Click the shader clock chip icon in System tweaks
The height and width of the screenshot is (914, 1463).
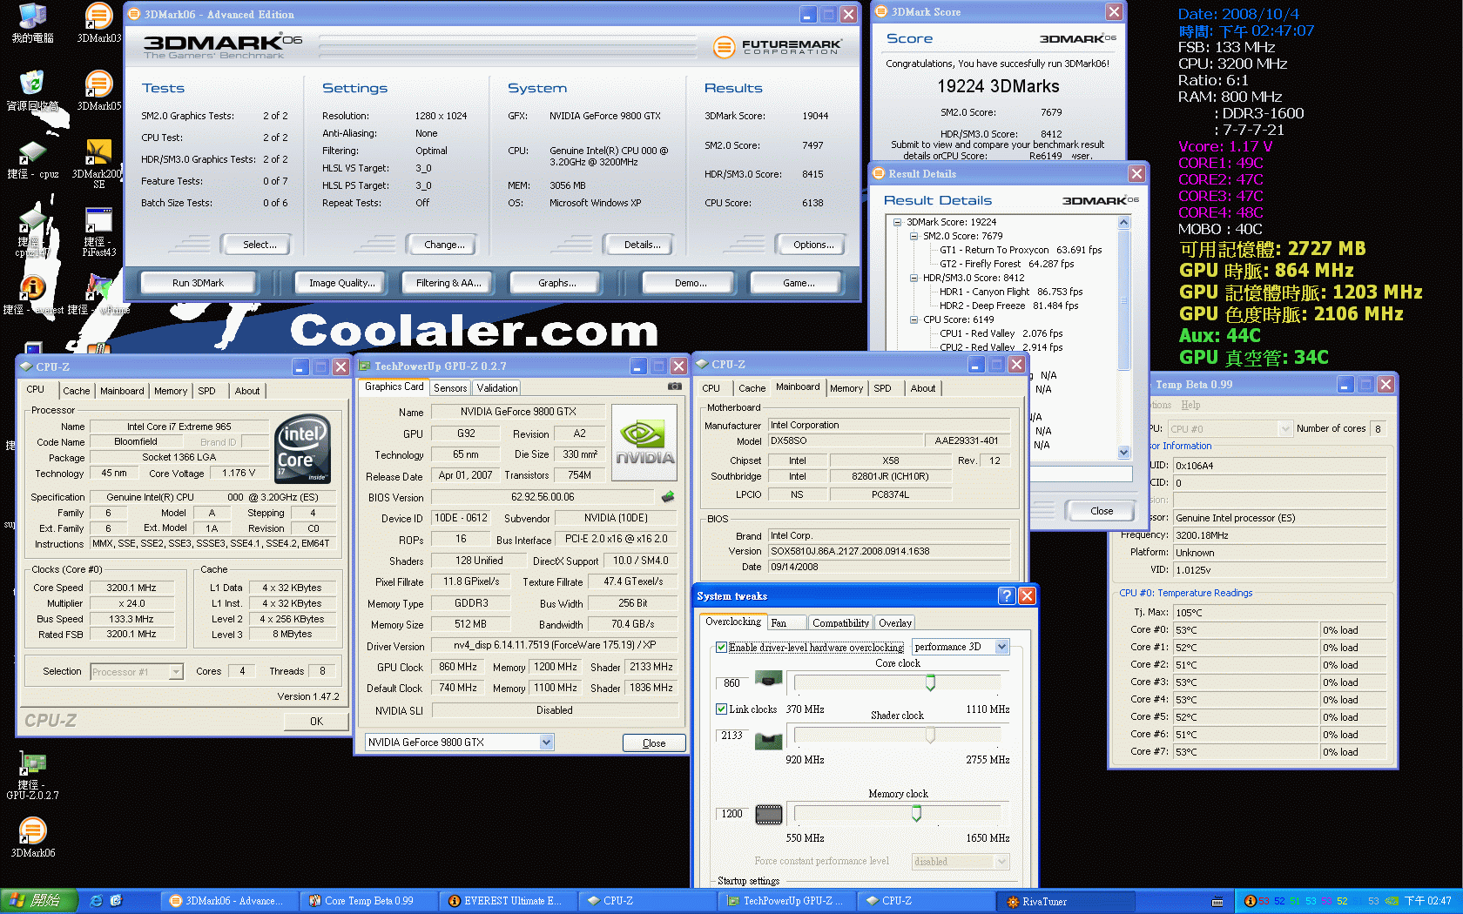[x=768, y=741]
